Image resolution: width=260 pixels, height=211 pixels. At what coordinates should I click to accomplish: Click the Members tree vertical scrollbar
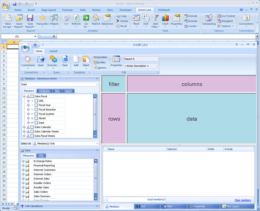[95, 116]
